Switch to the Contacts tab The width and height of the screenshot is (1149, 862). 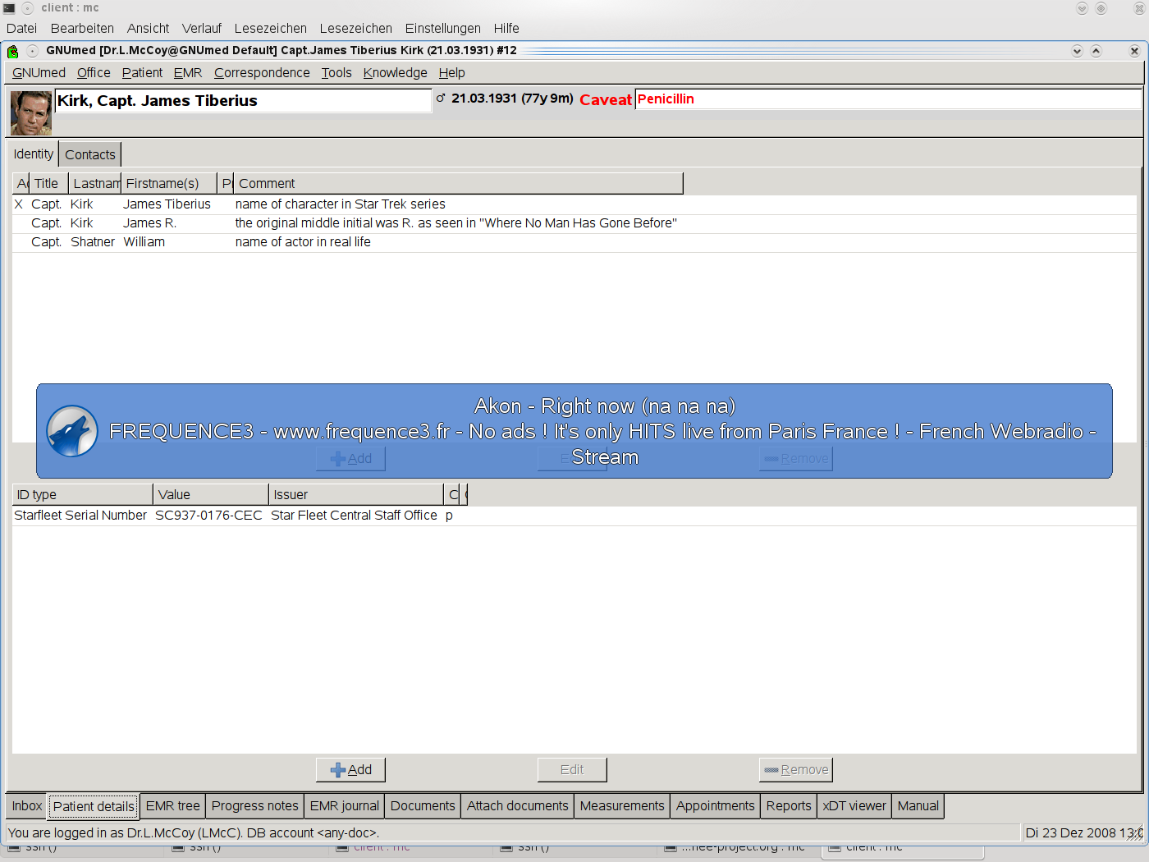pos(90,154)
